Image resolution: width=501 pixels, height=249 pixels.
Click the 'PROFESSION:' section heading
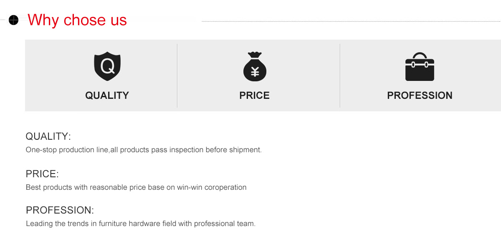(x=60, y=210)
